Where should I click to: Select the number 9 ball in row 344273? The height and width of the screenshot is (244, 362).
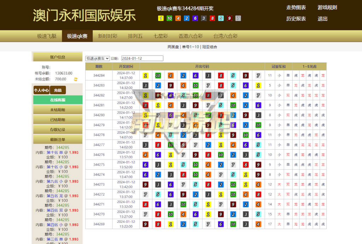pyautogui.click(x=145, y=184)
